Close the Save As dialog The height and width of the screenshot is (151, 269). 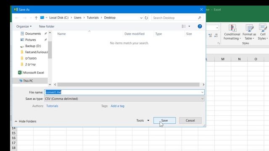pos(201,10)
